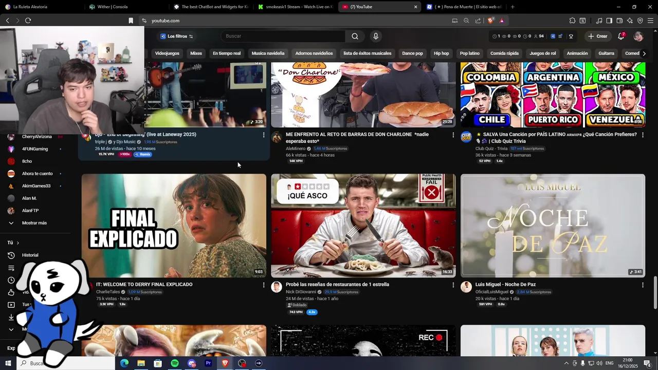The width and height of the screenshot is (658, 370).
Task: Show hidden system tray icons chevron
Action: (x=566, y=363)
